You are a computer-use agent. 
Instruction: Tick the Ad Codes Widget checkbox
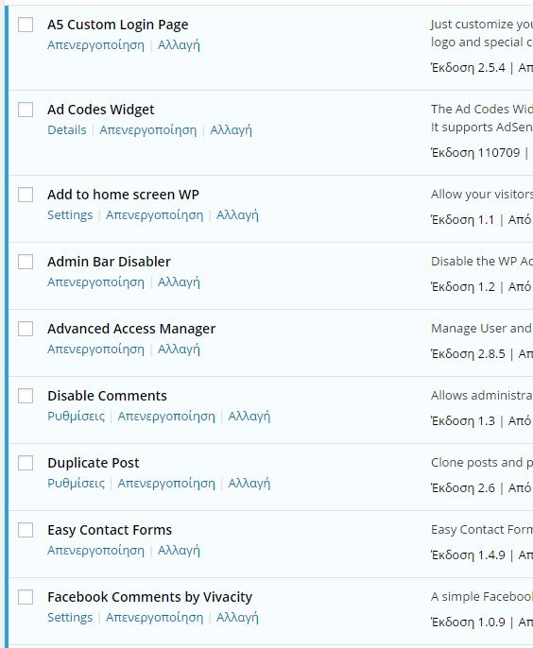pyautogui.click(x=26, y=110)
